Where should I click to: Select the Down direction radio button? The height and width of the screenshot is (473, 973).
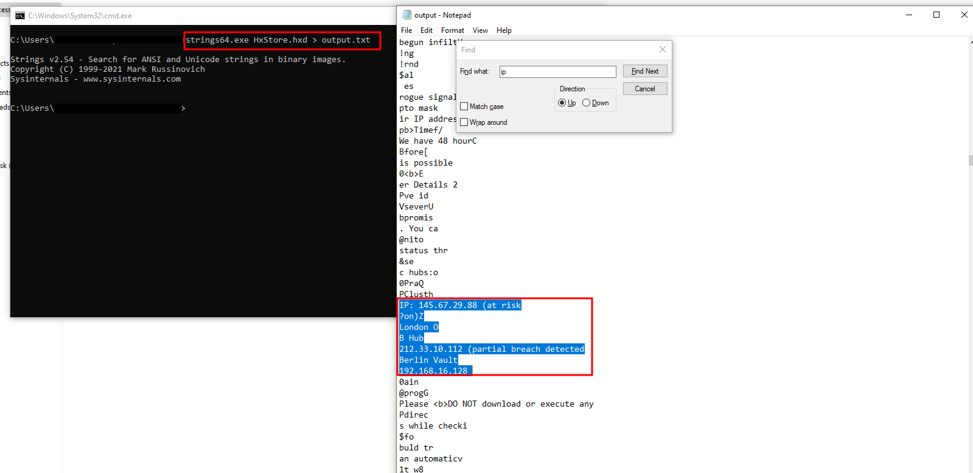[x=586, y=103]
